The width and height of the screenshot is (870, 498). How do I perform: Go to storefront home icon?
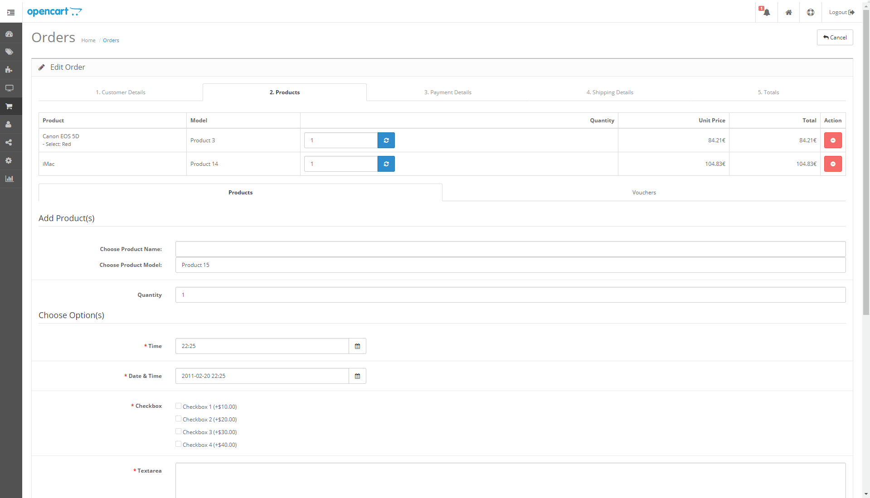coord(789,12)
